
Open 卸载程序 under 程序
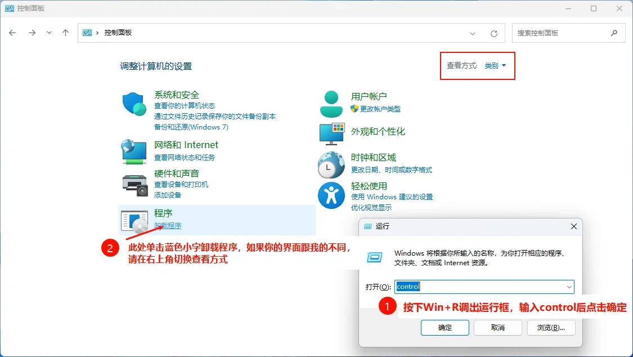pos(167,225)
